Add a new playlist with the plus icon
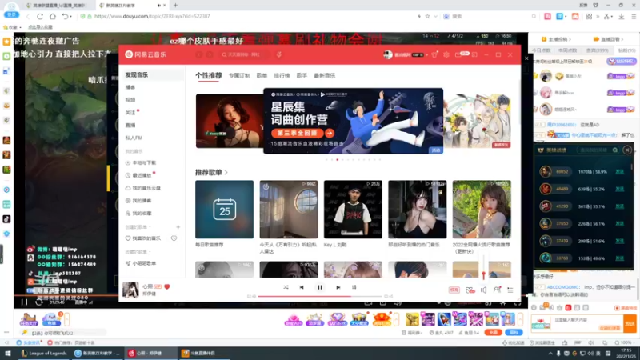This screenshot has width=640, height=360. pos(178,227)
